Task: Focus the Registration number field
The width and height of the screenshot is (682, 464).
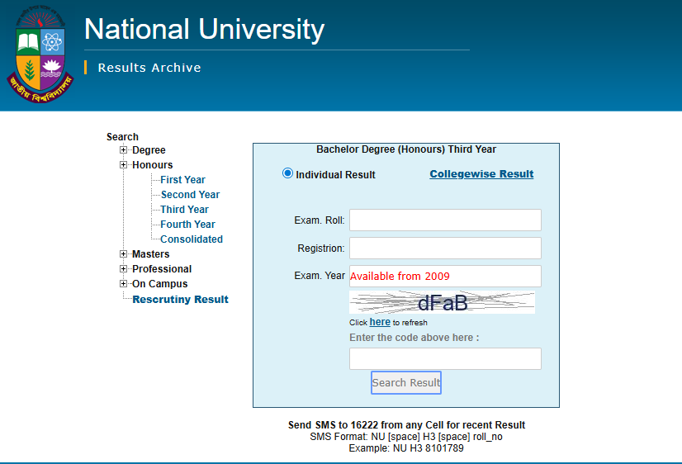Action: pyautogui.click(x=445, y=249)
